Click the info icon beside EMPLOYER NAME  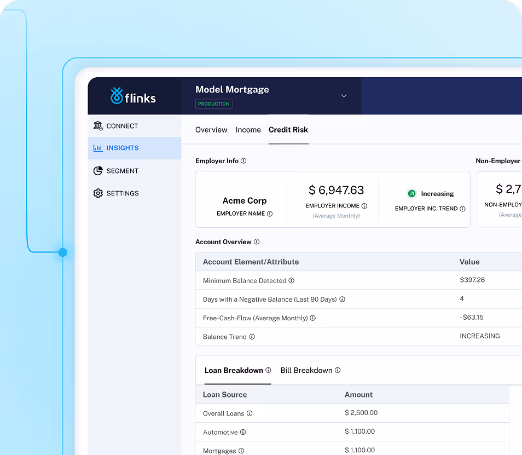pos(270,214)
